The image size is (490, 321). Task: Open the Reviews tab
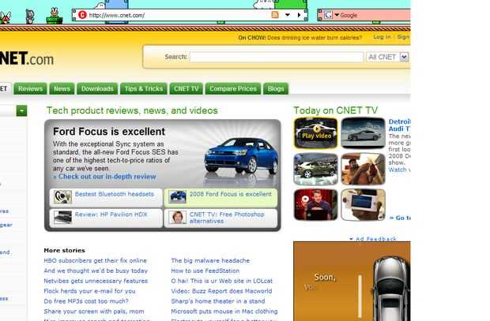(x=30, y=88)
